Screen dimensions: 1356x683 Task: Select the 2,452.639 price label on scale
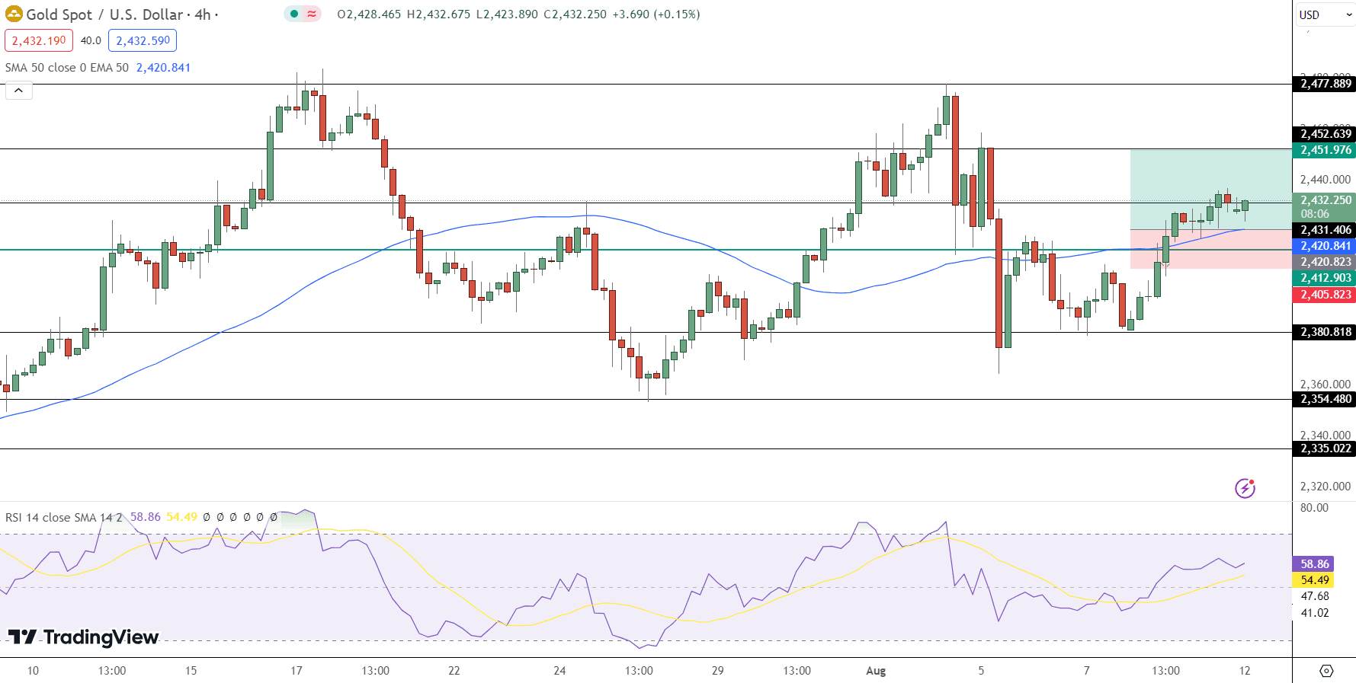click(1325, 134)
